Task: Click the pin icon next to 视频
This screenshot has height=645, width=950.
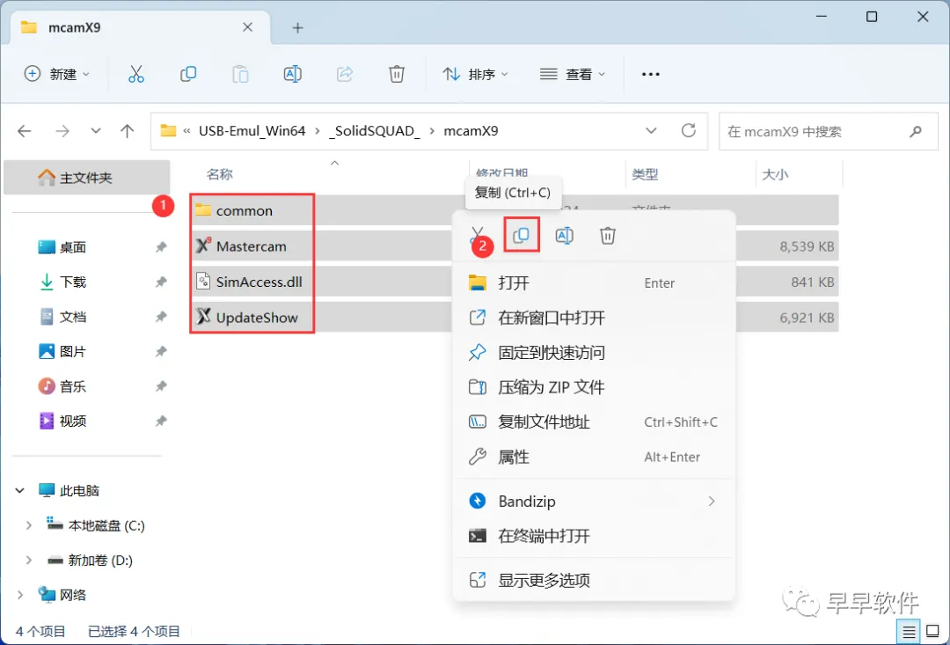Action: pos(161,421)
